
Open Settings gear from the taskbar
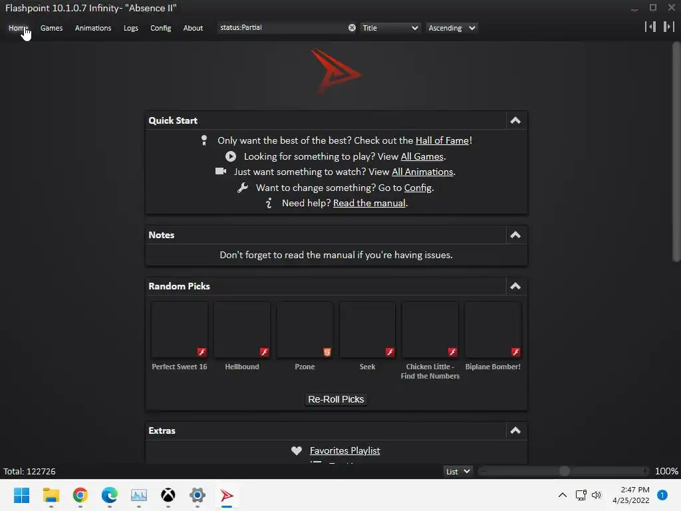(x=197, y=495)
